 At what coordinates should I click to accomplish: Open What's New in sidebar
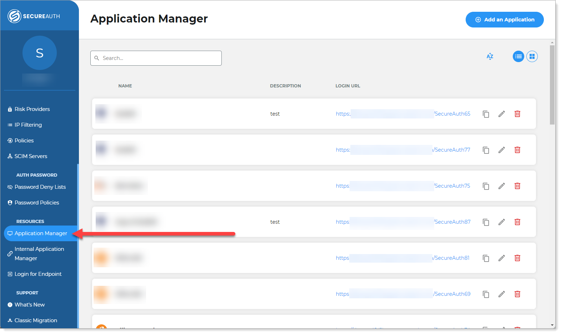click(26, 305)
